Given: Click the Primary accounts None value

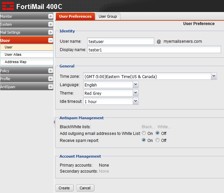Looking at the screenshot, I should pyautogui.click(x=104, y=165).
